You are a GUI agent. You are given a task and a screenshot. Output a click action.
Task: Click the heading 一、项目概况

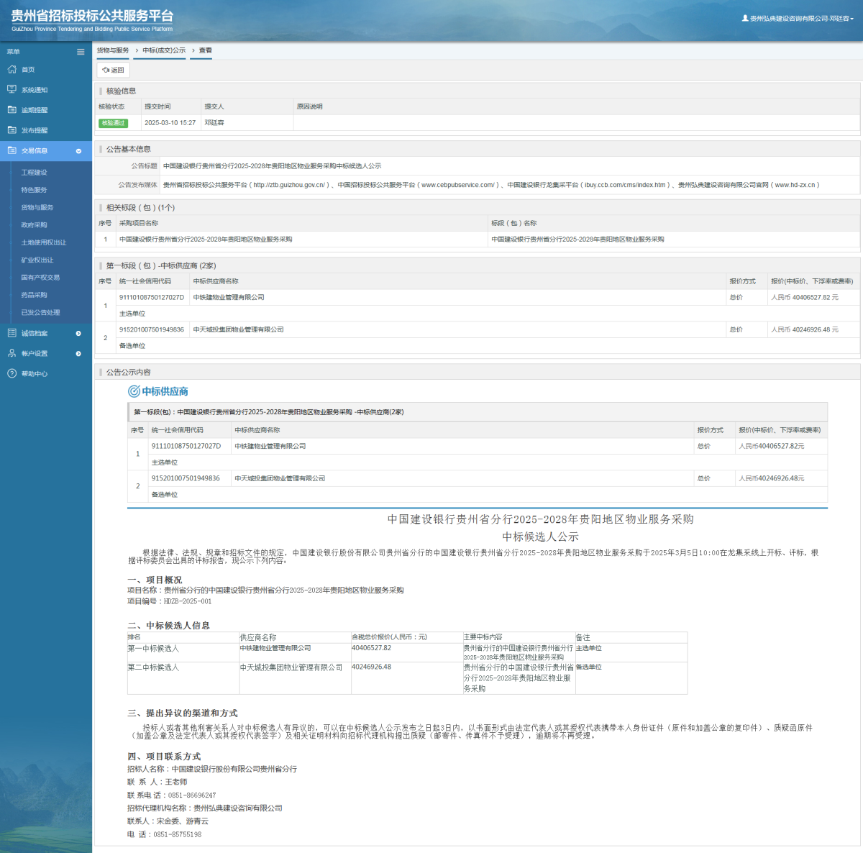(155, 580)
